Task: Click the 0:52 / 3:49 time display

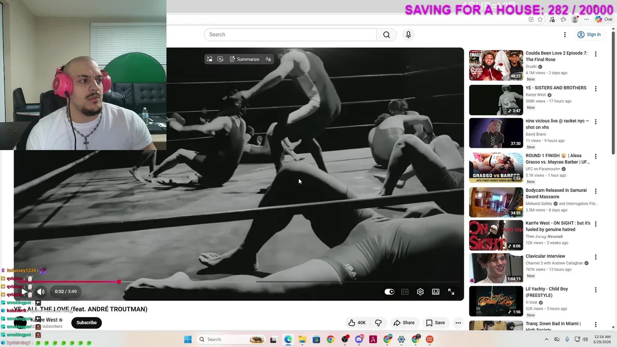Action: [x=66, y=292]
